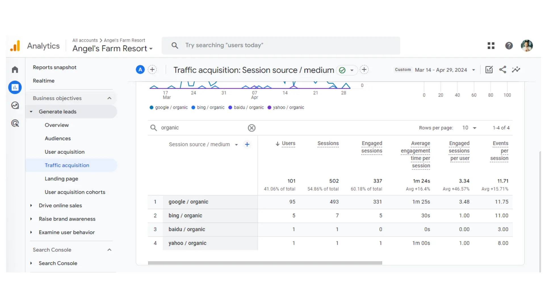545x306 pixels.
Task: Add a comparison with the plus next to 'A'
Action: (x=152, y=70)
